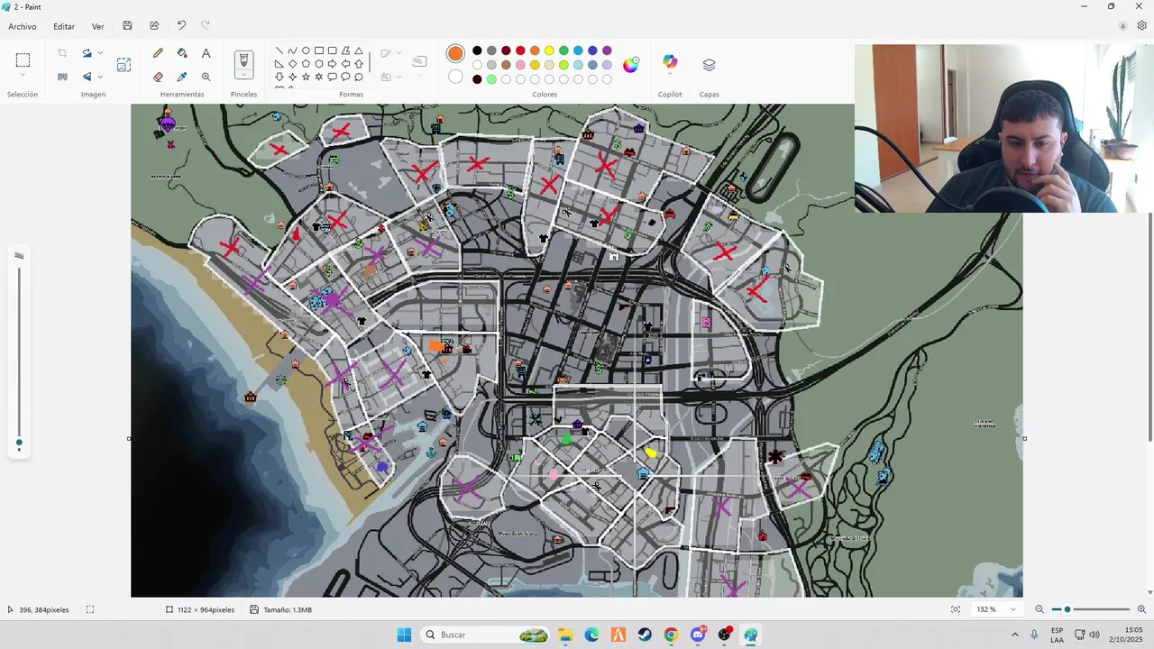
Task: Select the Fill bucket tool
Action: [182, 54]
